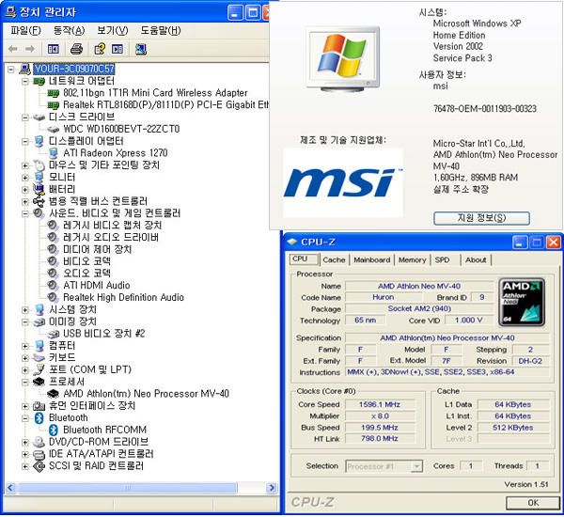The width and height of the screenshot is (564, 517).
Task: Click the 범용 직렬 버스 컨트롤러 USB icon
Action: pos(39,201)
